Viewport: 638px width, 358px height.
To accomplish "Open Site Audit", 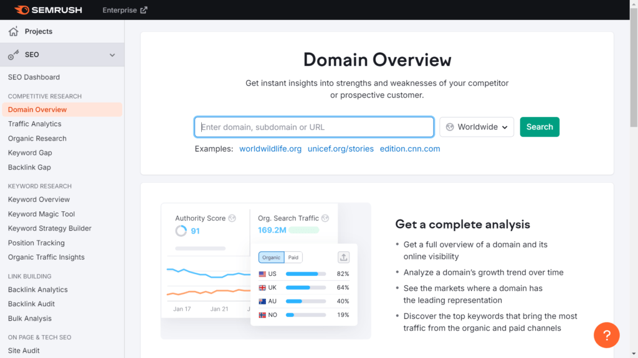I will (24, 351).
